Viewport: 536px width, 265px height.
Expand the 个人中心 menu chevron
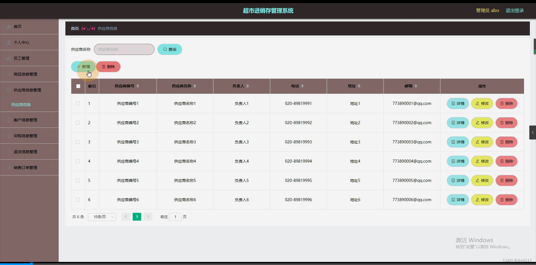tap(52, 42)
